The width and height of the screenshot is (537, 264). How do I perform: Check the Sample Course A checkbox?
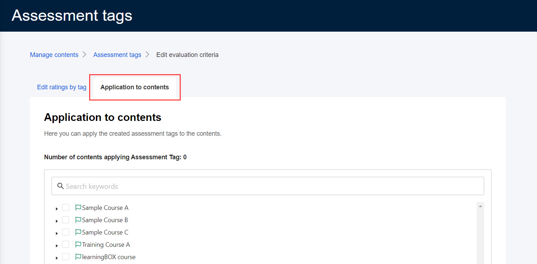coord(66,207)
